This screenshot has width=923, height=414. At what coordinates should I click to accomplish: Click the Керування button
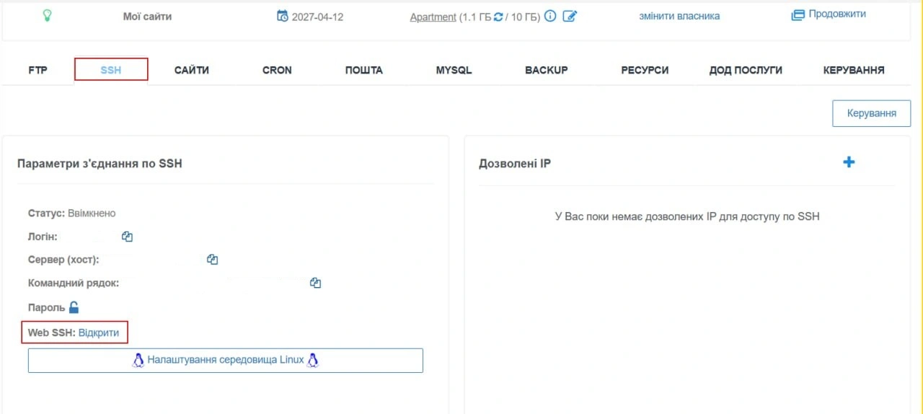[872, 113]
